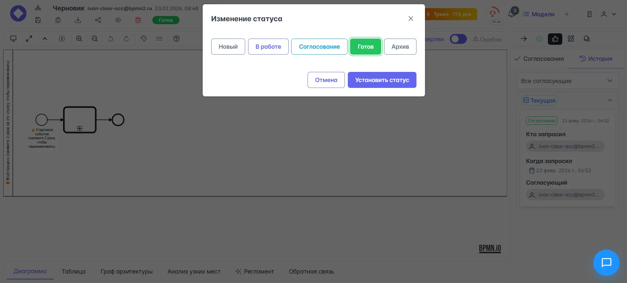
Task: Zoom in on the diagram canvas
Action: 79,39
